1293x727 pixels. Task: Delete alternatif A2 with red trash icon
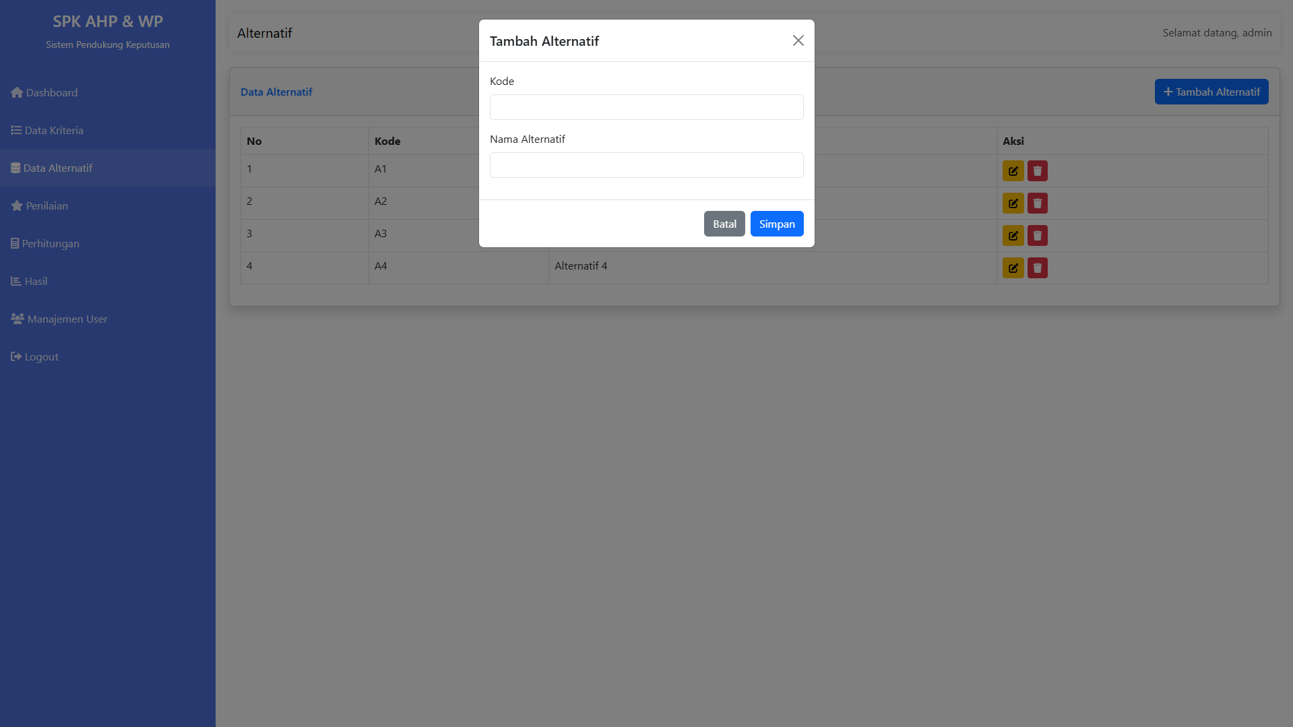pos(1038,203)
